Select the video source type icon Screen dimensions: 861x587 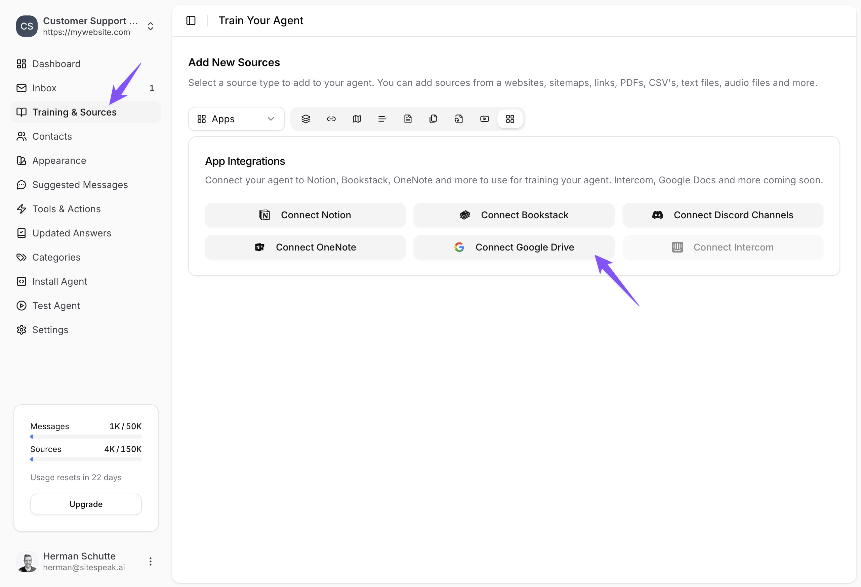coord(484,119)
